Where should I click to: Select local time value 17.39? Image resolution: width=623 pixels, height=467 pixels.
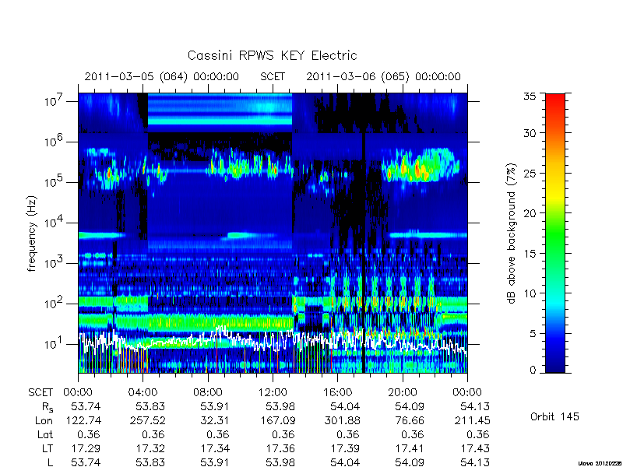pos(345,448)
